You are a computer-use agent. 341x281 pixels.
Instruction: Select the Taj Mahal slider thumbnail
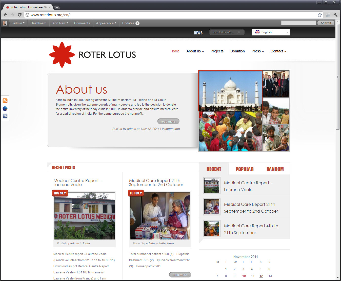[230, 91]
